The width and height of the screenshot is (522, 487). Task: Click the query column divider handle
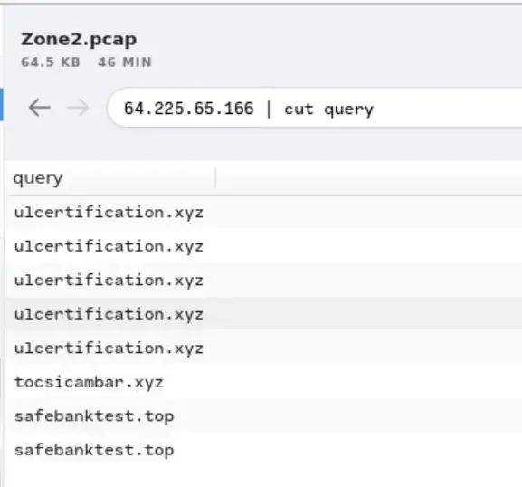(215, 178)
